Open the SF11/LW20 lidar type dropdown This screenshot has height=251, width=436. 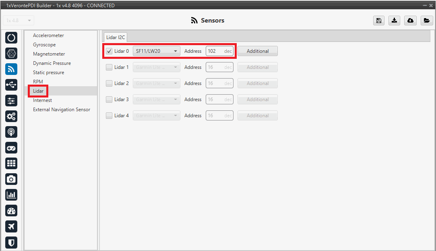point(156,51)
